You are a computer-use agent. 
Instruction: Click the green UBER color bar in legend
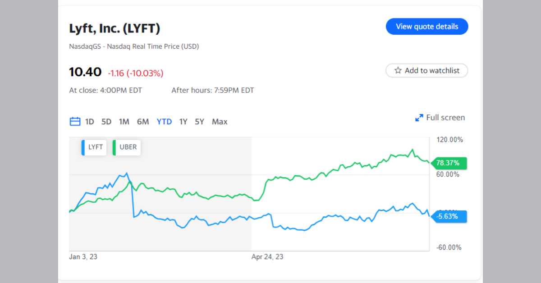(114, 147)
